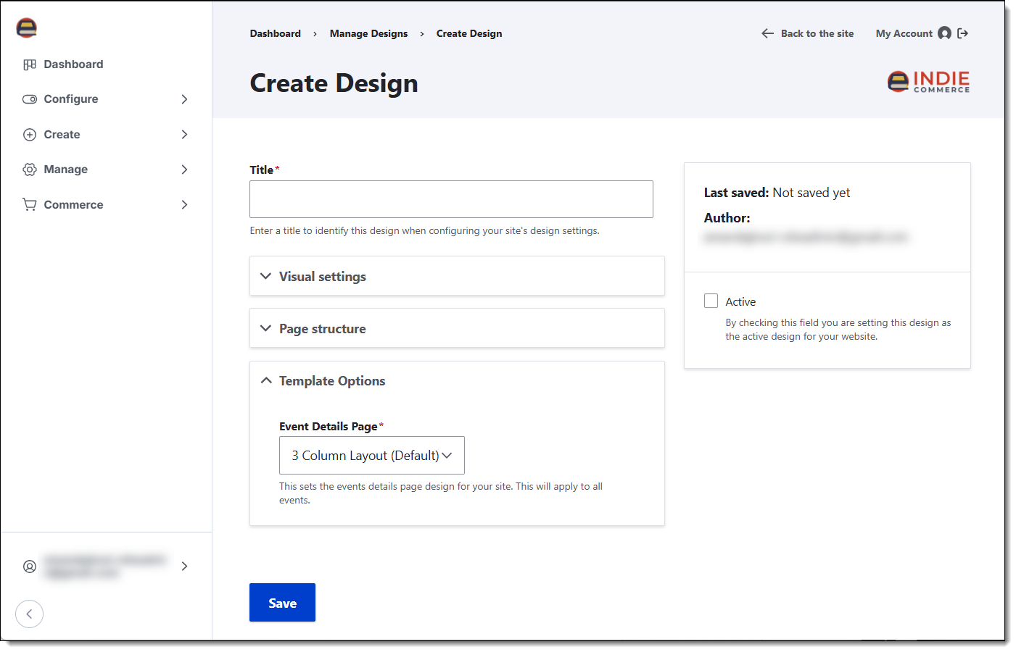The image size is (1016, 652).
Task: Open the Configure sidebar menu item
Action: 71,99
